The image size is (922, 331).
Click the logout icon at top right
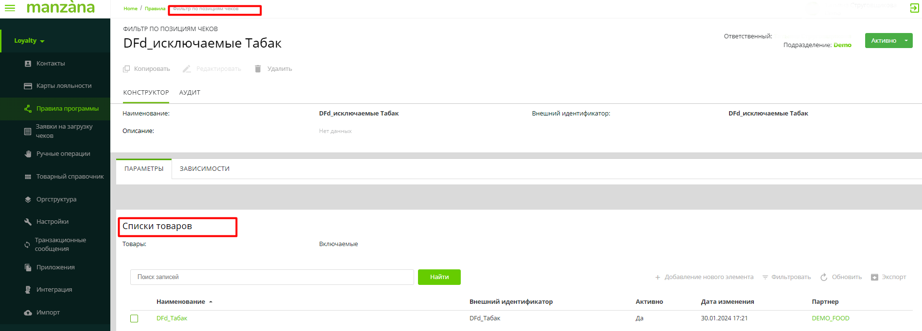point(914,8)
